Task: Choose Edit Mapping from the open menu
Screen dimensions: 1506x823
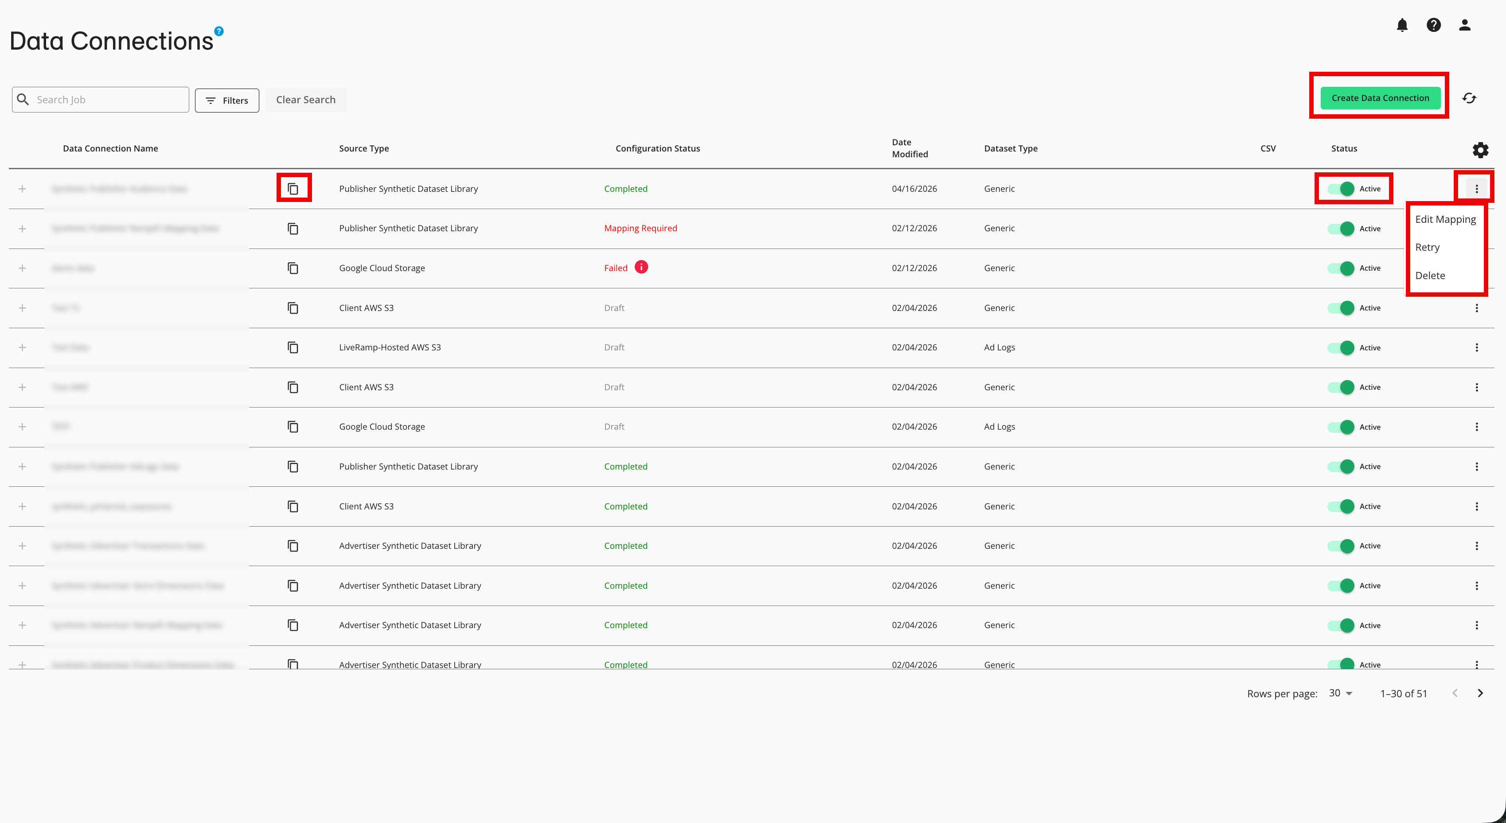Action: (x=1445, y=219)
